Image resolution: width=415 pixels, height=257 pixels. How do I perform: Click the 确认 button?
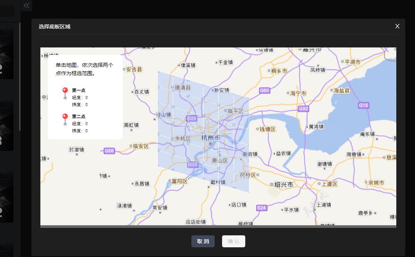[233, 241]
